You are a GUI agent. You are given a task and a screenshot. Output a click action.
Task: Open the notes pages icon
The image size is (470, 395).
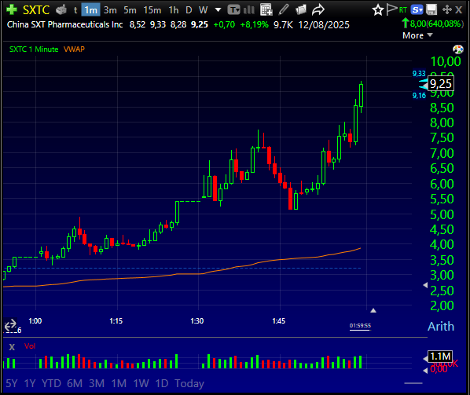301,10
